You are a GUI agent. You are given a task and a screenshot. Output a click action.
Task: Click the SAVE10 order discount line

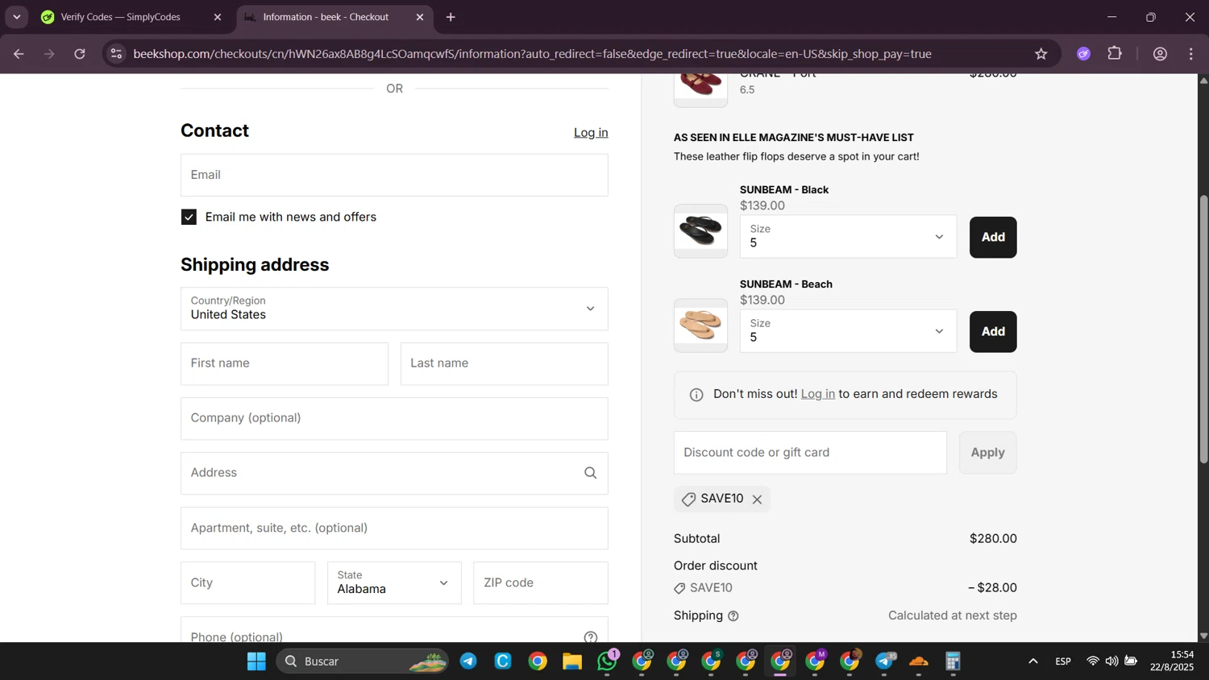[845, 588]
